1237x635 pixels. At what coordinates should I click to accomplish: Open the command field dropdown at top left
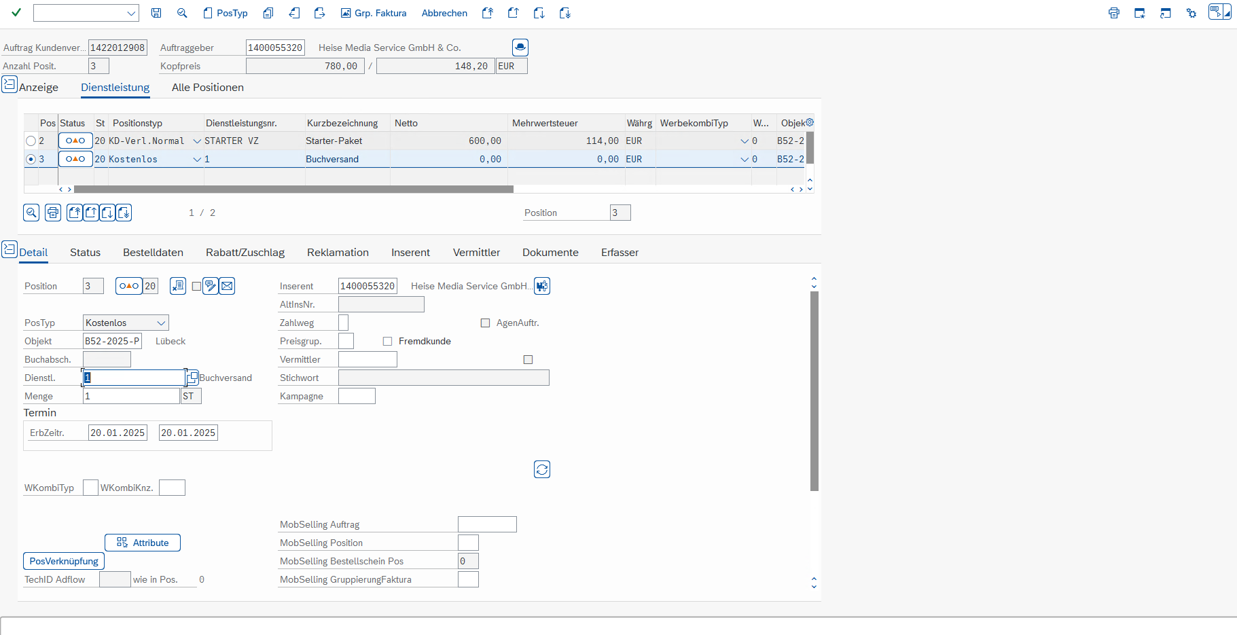131,13
